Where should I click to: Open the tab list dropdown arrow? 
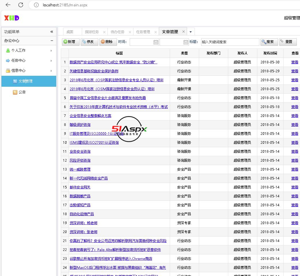pos(190,32)
